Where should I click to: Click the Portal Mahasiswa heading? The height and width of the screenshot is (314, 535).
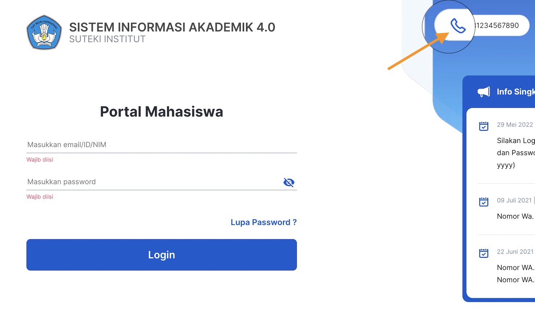tap(161, 112)
